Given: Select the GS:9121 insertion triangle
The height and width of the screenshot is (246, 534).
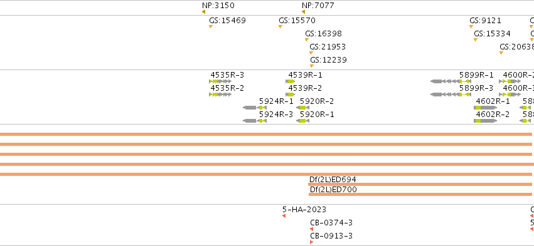Looking at the screenshot, I should pos(471,26).
